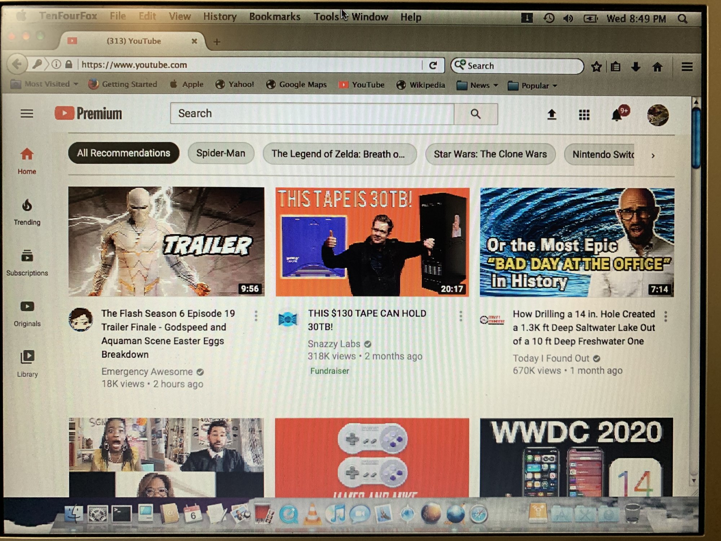Screen dimensions: 721x541
Task: Open YouTube notifications bell
Action: 617,115
